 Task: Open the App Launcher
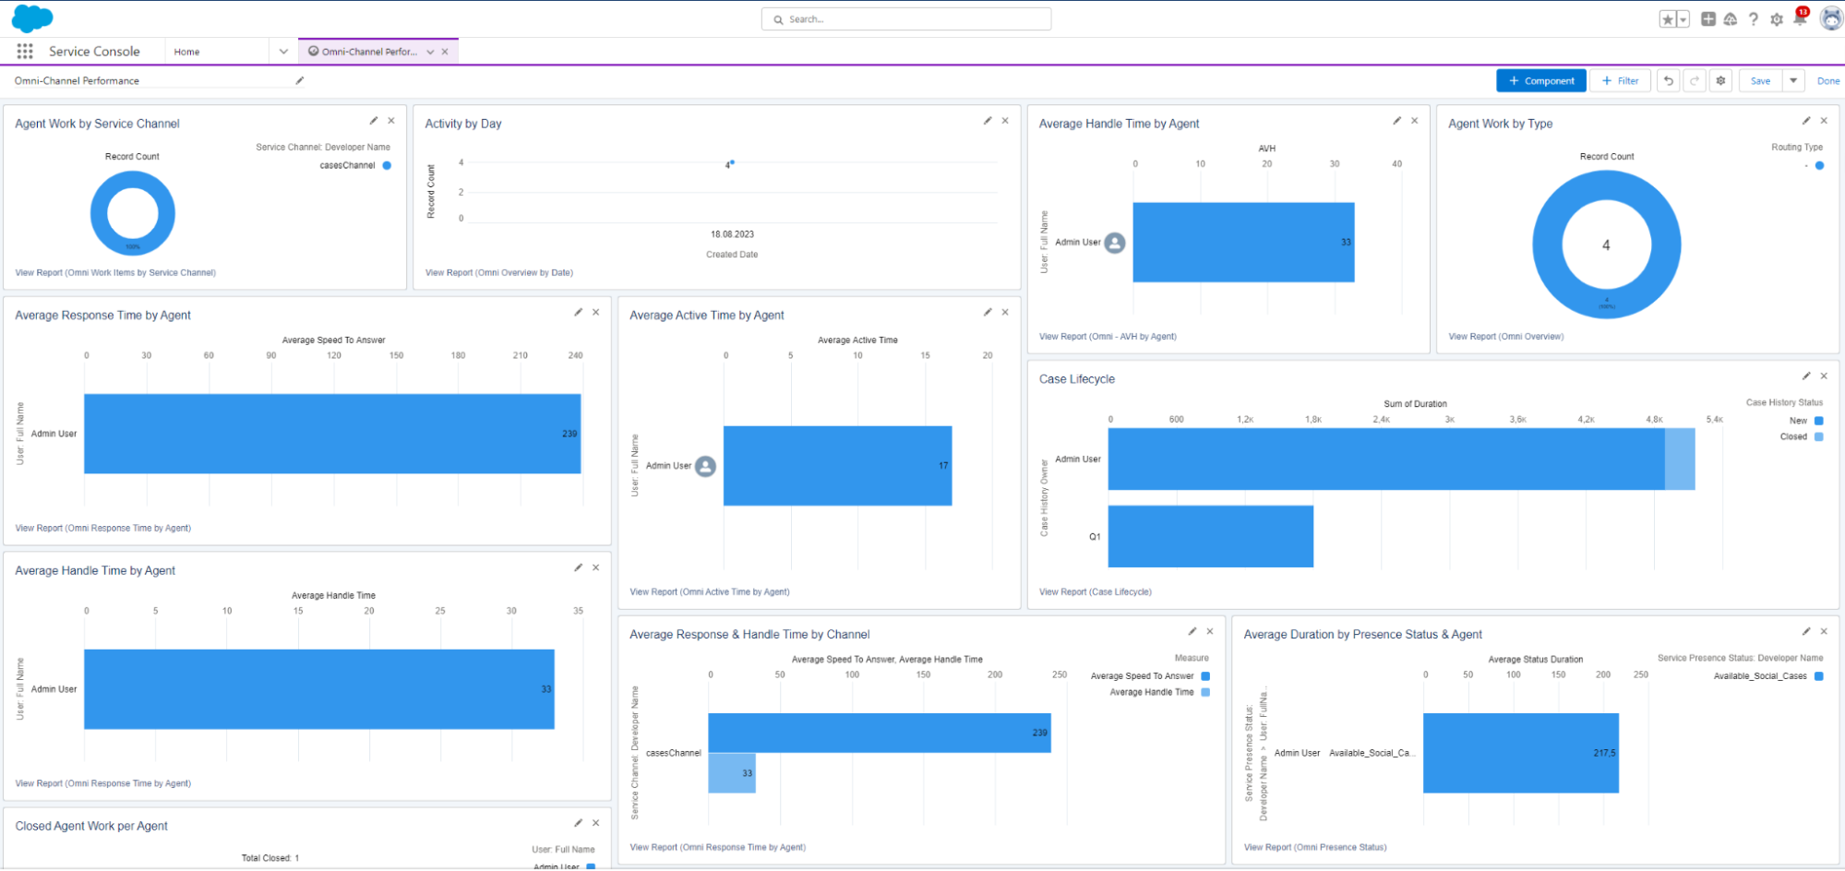[24, 51]
